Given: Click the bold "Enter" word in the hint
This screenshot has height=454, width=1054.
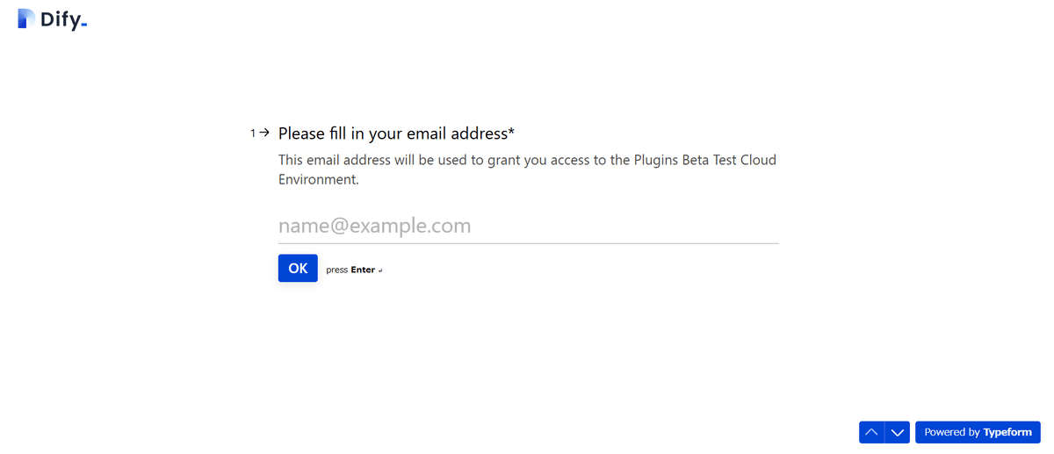Looking at the screenshot, I should (x=363, y=270).
